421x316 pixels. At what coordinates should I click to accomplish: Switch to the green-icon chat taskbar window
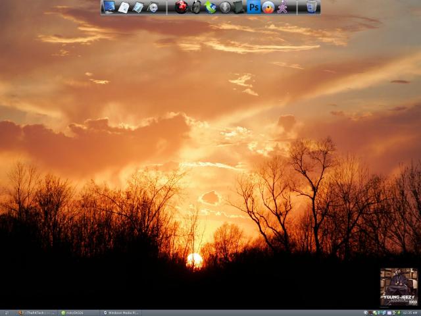79,313
